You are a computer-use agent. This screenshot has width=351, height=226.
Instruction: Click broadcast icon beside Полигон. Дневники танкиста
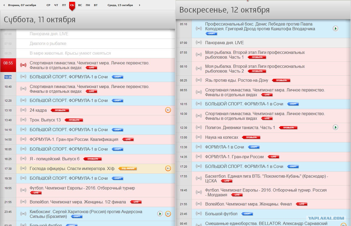tap(199, 128)
